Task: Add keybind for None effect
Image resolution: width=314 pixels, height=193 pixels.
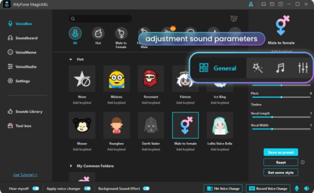Action: tap(82, 102)
